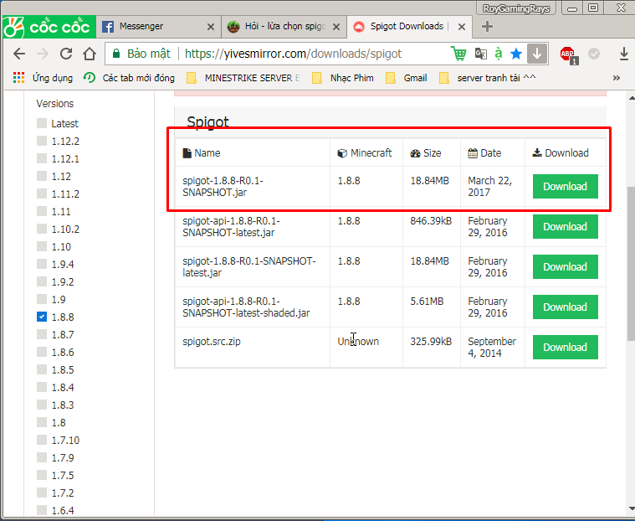Switch to the Messenger tab
Viewport: 635px width, 521px height.
[x=158, y=27]
